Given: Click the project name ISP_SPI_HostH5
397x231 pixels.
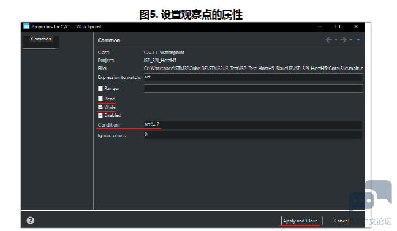Looking at the screenshot, I should (x=160, y=60).
